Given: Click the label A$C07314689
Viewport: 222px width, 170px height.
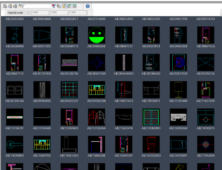Looking at the screenshot, I should (97, 19).
